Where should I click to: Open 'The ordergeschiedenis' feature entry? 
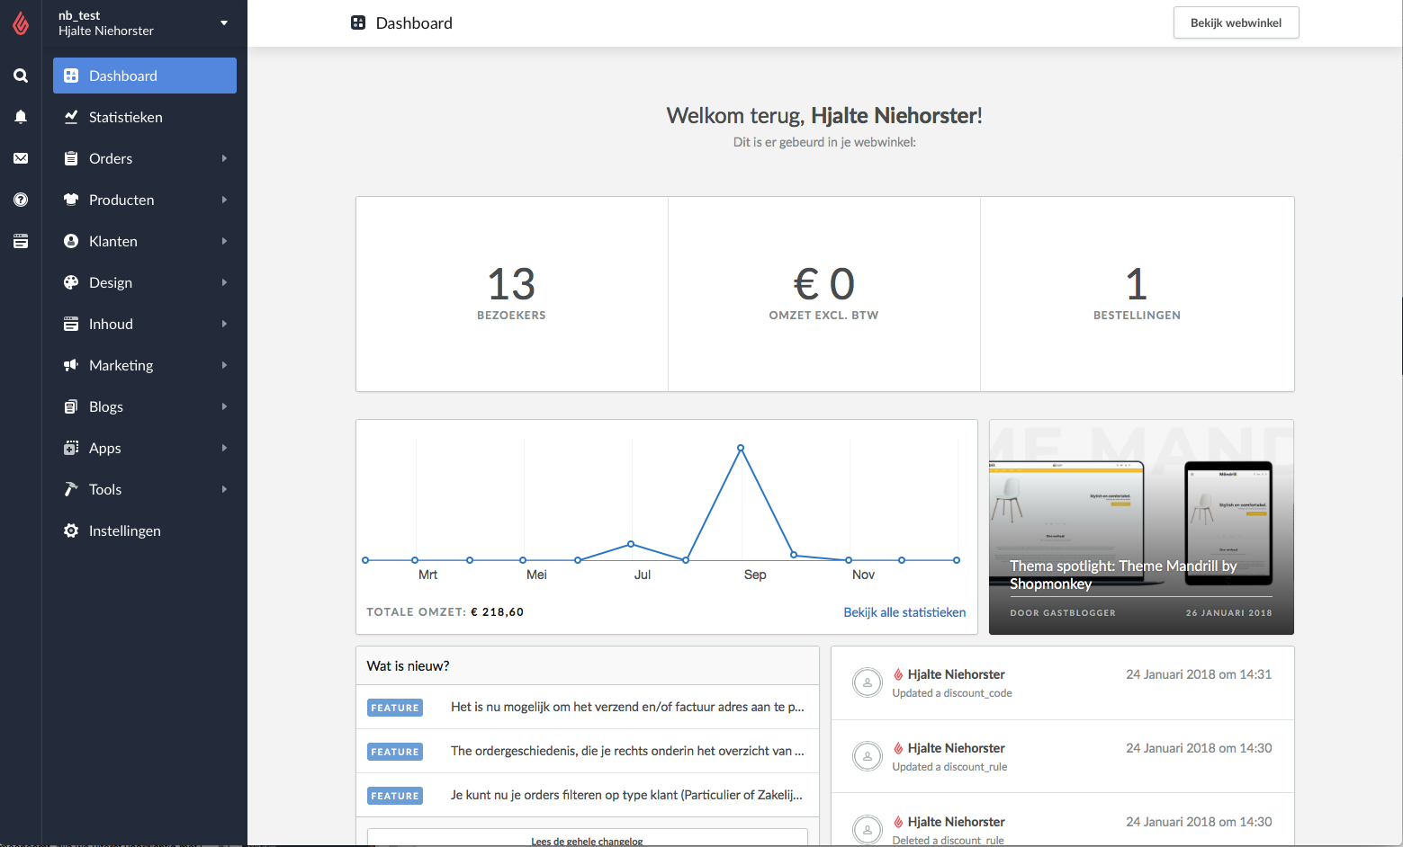pos(588,751)
